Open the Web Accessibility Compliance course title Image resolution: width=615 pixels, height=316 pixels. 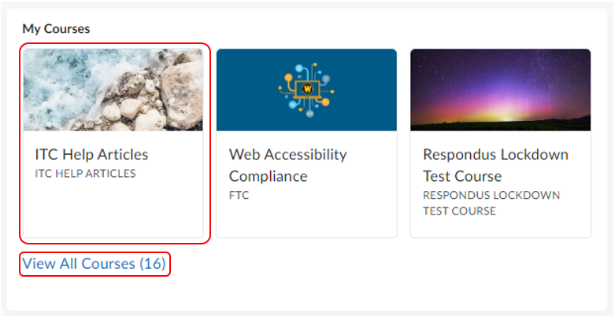click(287, 154)
